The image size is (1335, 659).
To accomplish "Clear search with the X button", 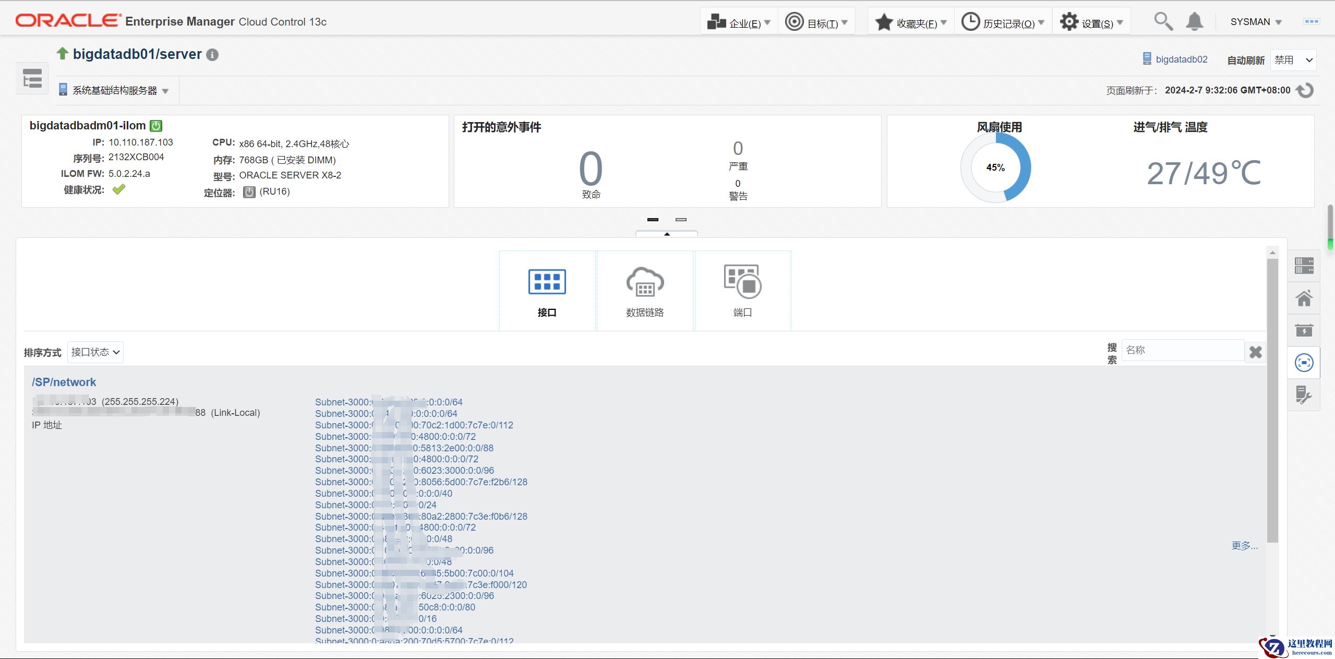I will 1255,352.
